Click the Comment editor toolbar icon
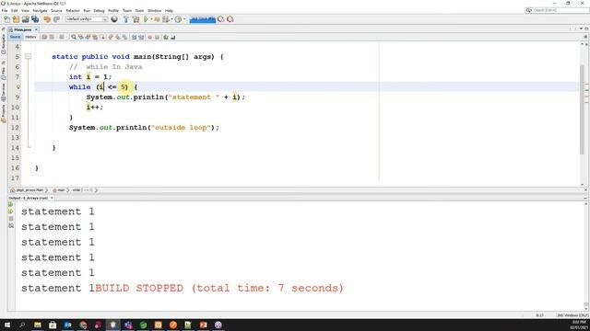Viewport: 590px width, 331px height. click(x=166, y=37)
